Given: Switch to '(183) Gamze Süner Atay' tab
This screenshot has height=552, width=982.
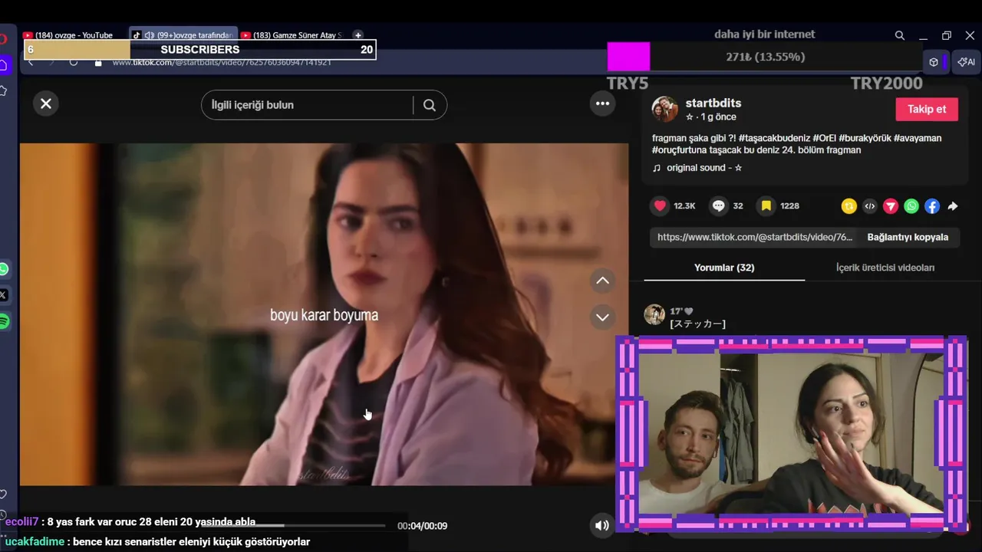Looking at the screenshot, I should point(292,35).
